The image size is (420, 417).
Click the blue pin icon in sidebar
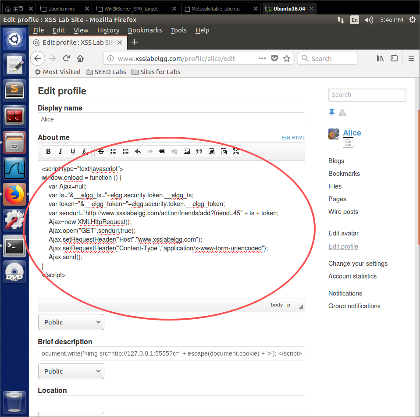tap(331, 113)
